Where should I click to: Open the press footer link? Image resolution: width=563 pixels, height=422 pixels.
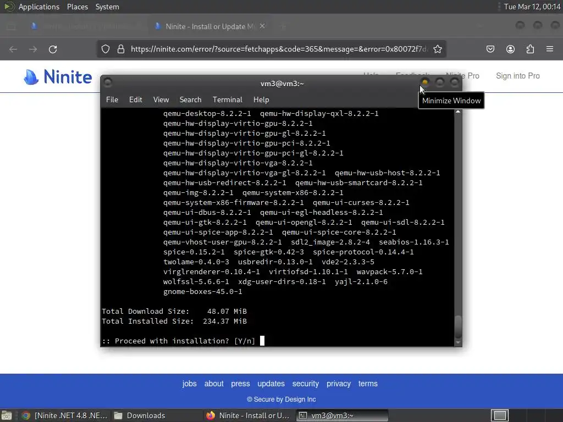point(240,384)
